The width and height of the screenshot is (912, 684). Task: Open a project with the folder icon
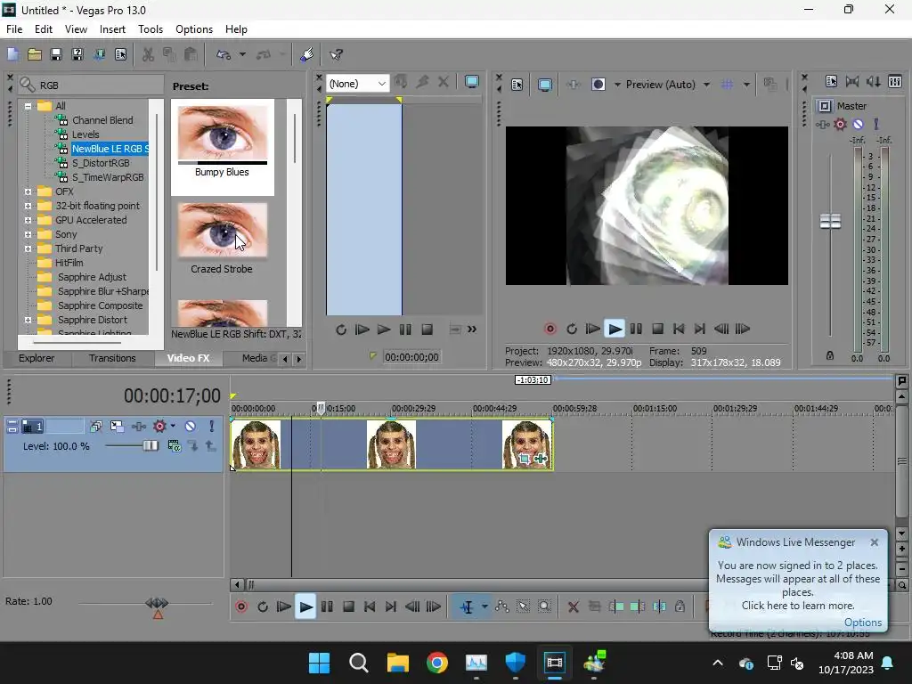35,54
